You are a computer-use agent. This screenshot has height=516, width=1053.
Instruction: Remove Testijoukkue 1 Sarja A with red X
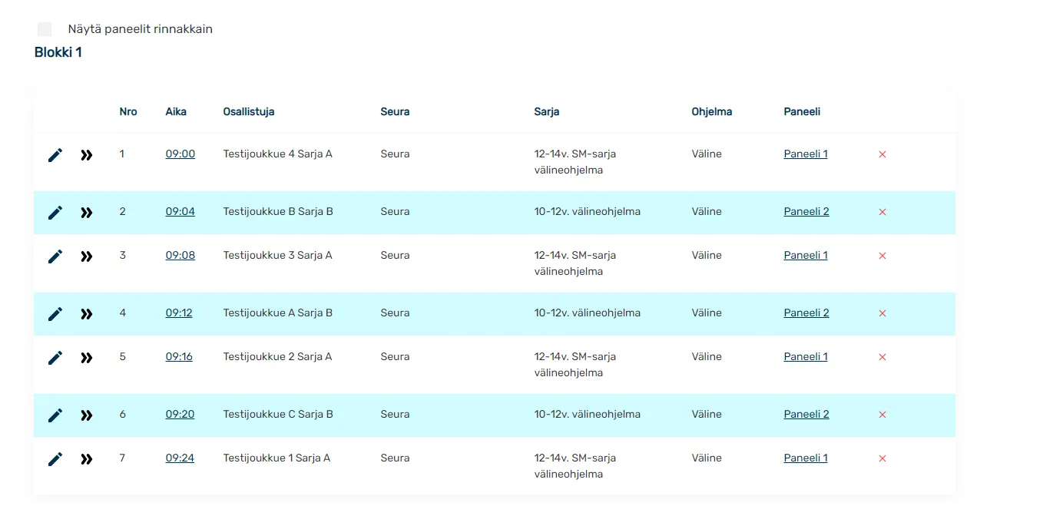(x=882, y=458)
